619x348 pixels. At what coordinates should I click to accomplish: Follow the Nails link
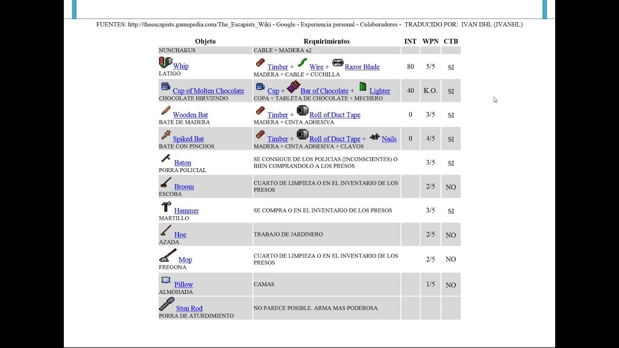389,139
